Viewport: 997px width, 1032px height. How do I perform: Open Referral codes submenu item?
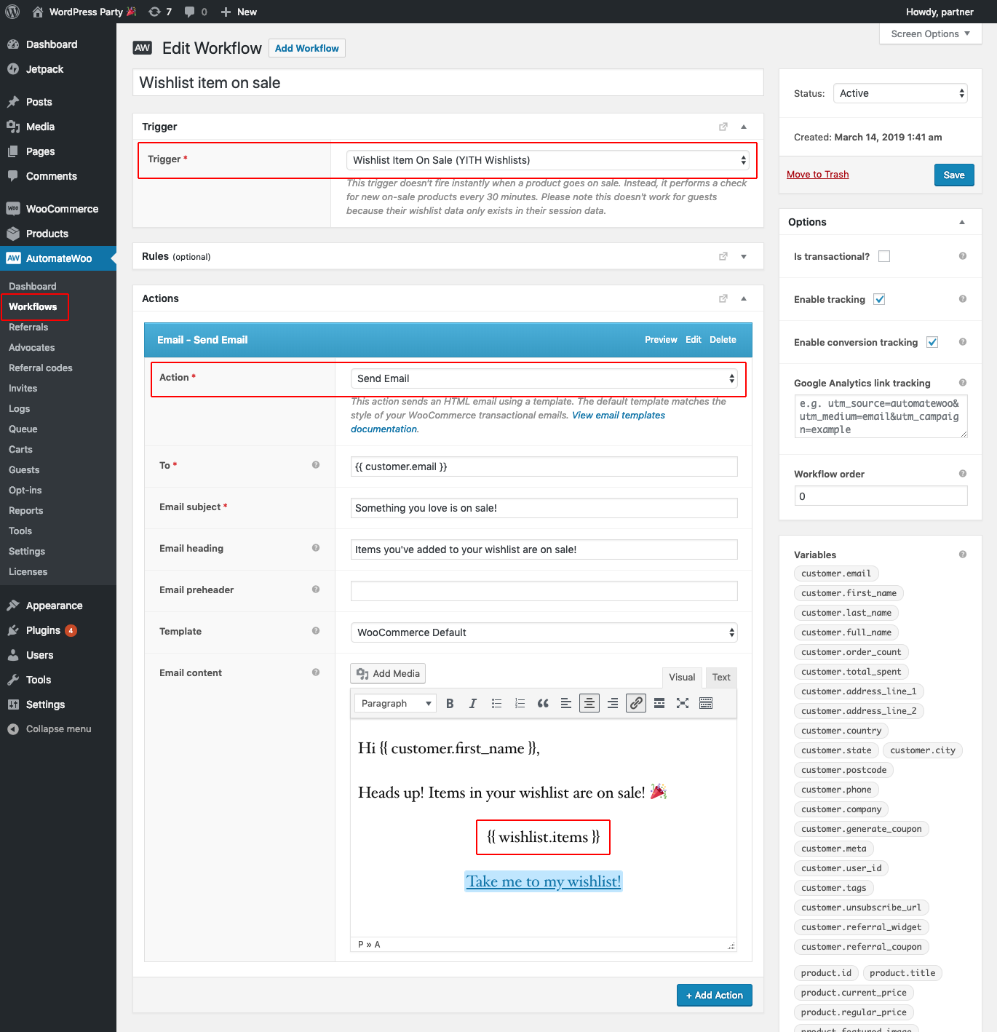(x=41, y=368)
